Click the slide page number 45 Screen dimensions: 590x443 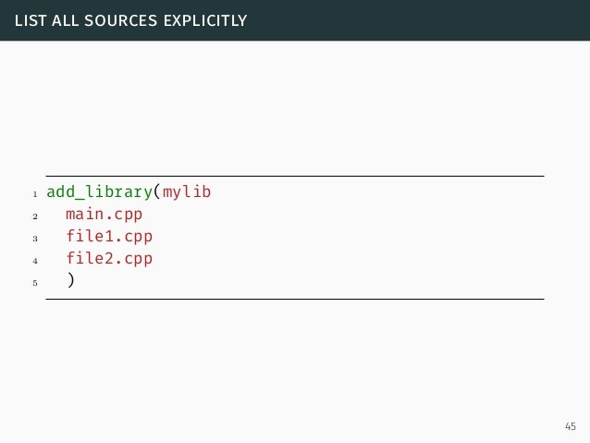[x=569, y=426]
